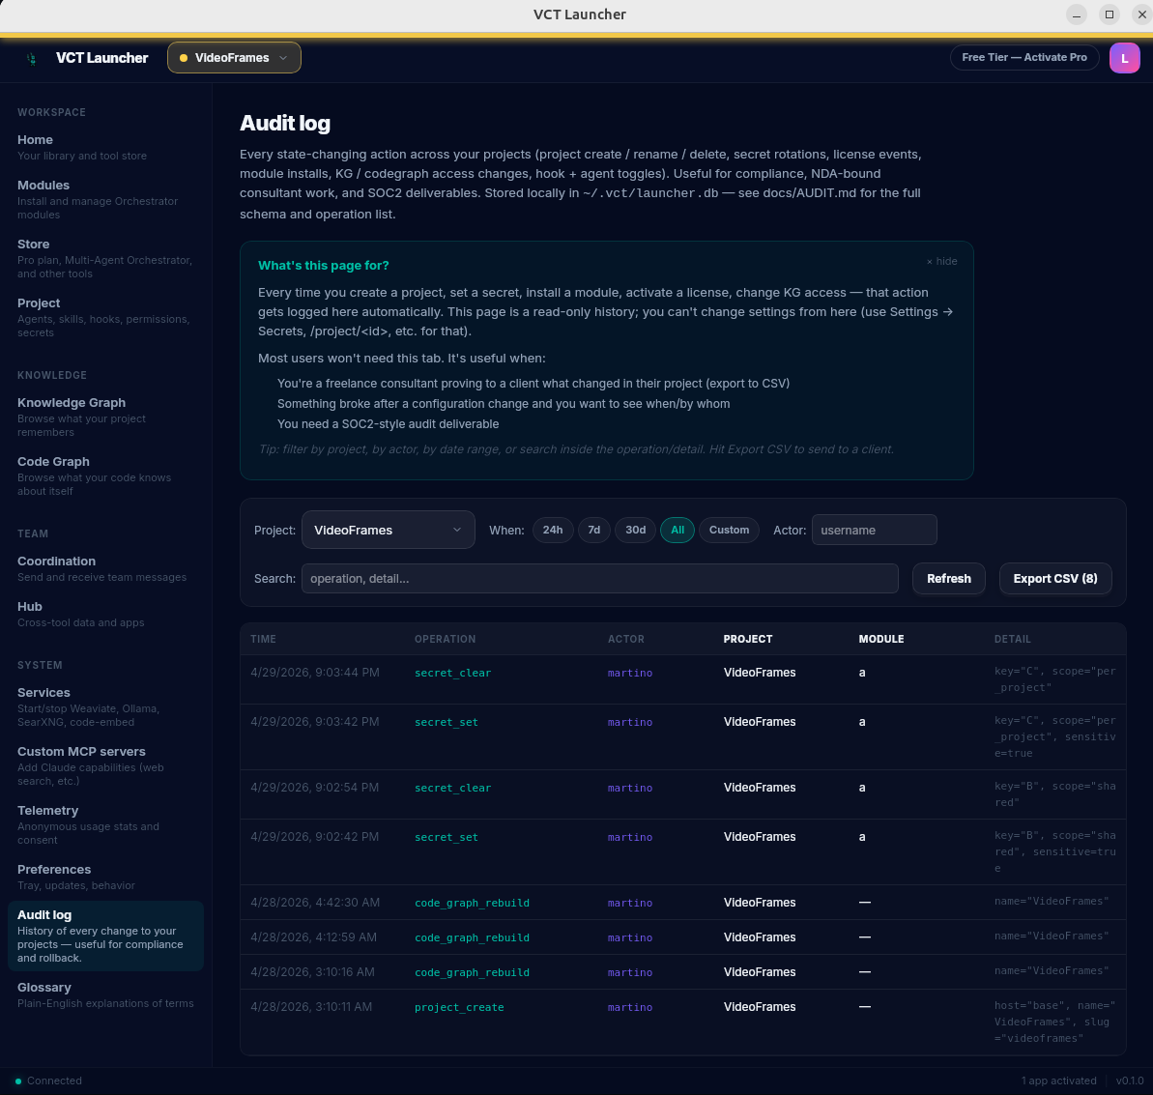Click actor martino in the project_create row
This screenshot has width=1153, height=1095.
(629, 1007)
